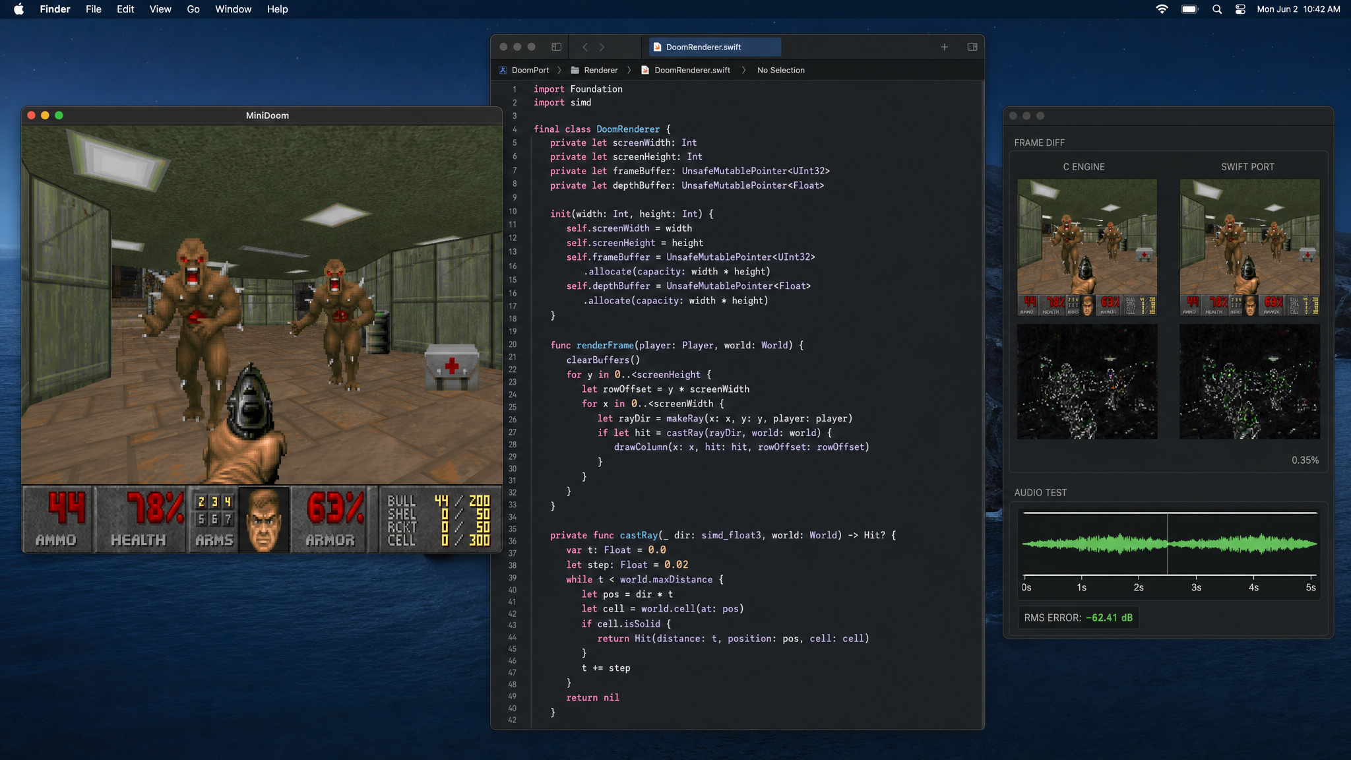Image resolution: width=1351 pixels, height=760 pixels.
Task: Click DoomRenderer.swift in breadcrumb
Action: coord(692,70)
